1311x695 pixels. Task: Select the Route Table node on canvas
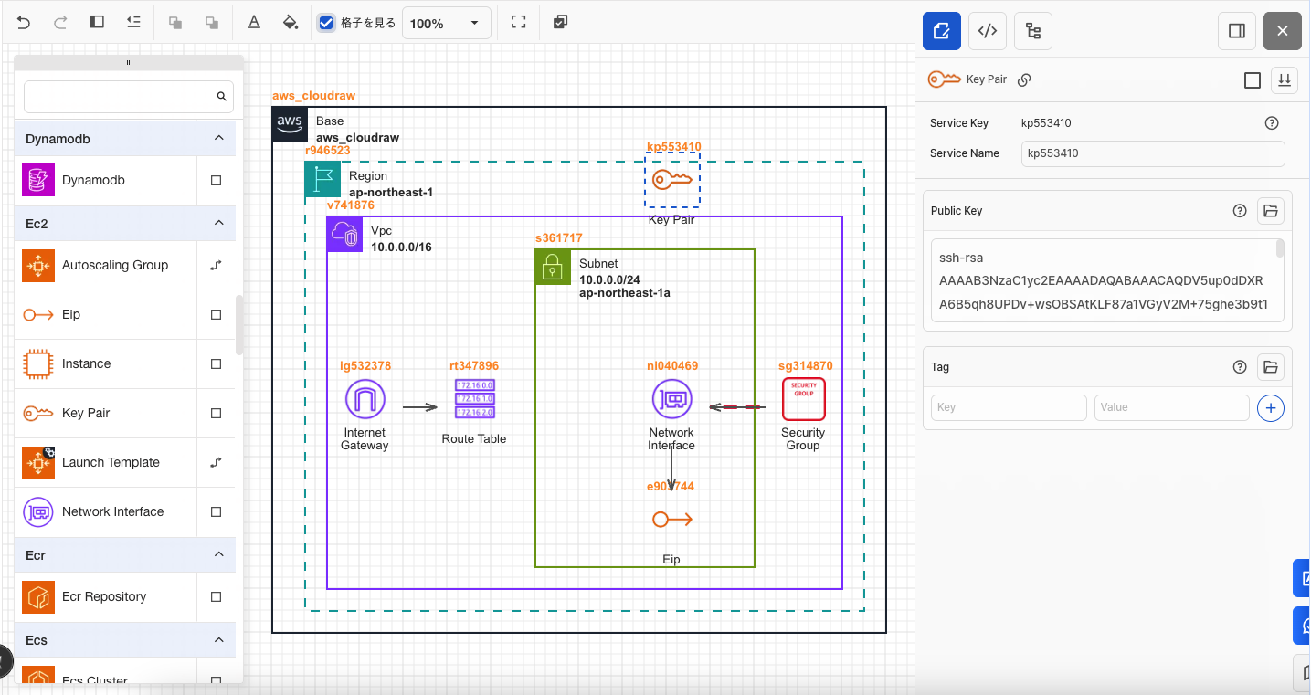pyautogui.click(x=474, y=400)
